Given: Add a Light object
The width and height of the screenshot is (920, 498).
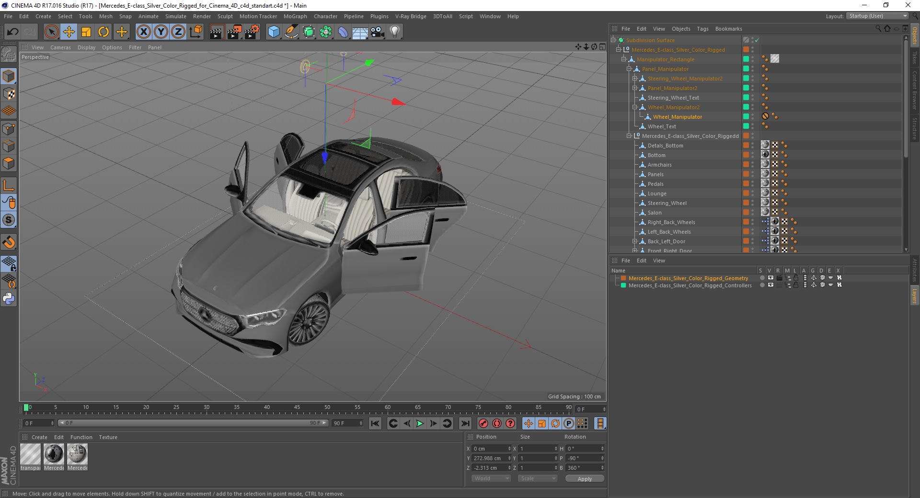Looking at the screenshot, I should point(395,32).
